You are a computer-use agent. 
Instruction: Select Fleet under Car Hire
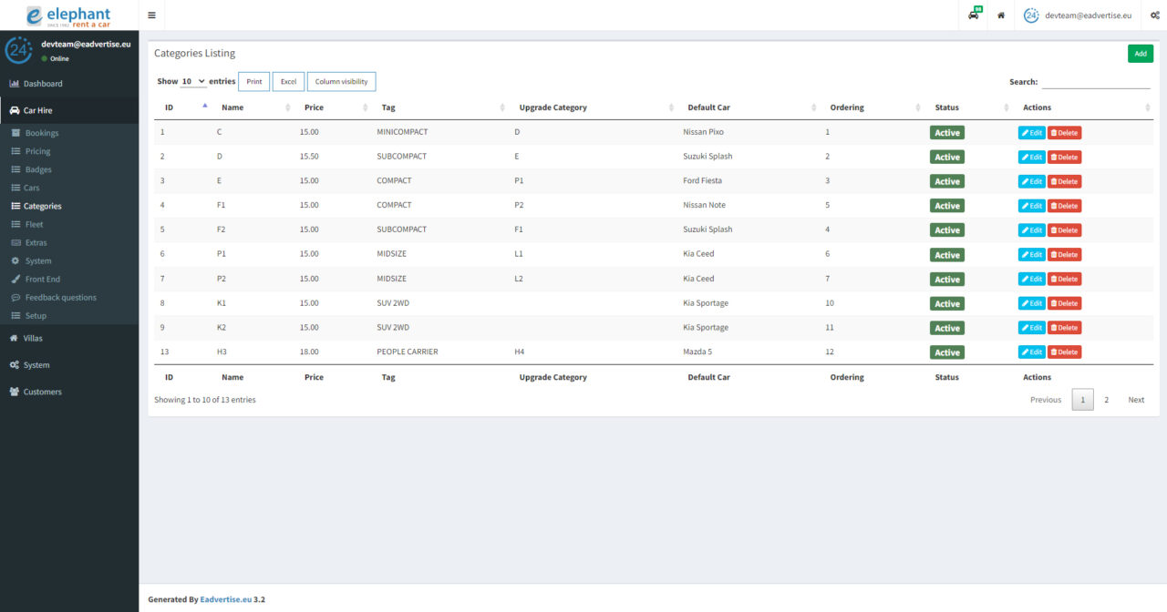(34, 224)
